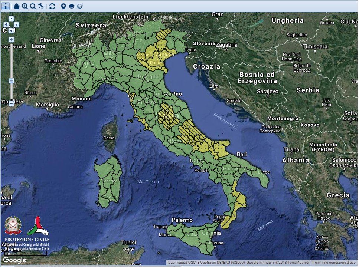Click the Padova label on the map
This screenshot has height=267, width=359.
157,63
